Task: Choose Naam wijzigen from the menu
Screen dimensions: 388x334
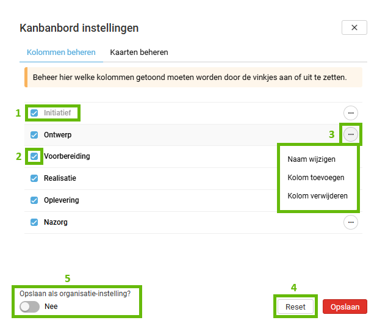Action: point(311,159)
